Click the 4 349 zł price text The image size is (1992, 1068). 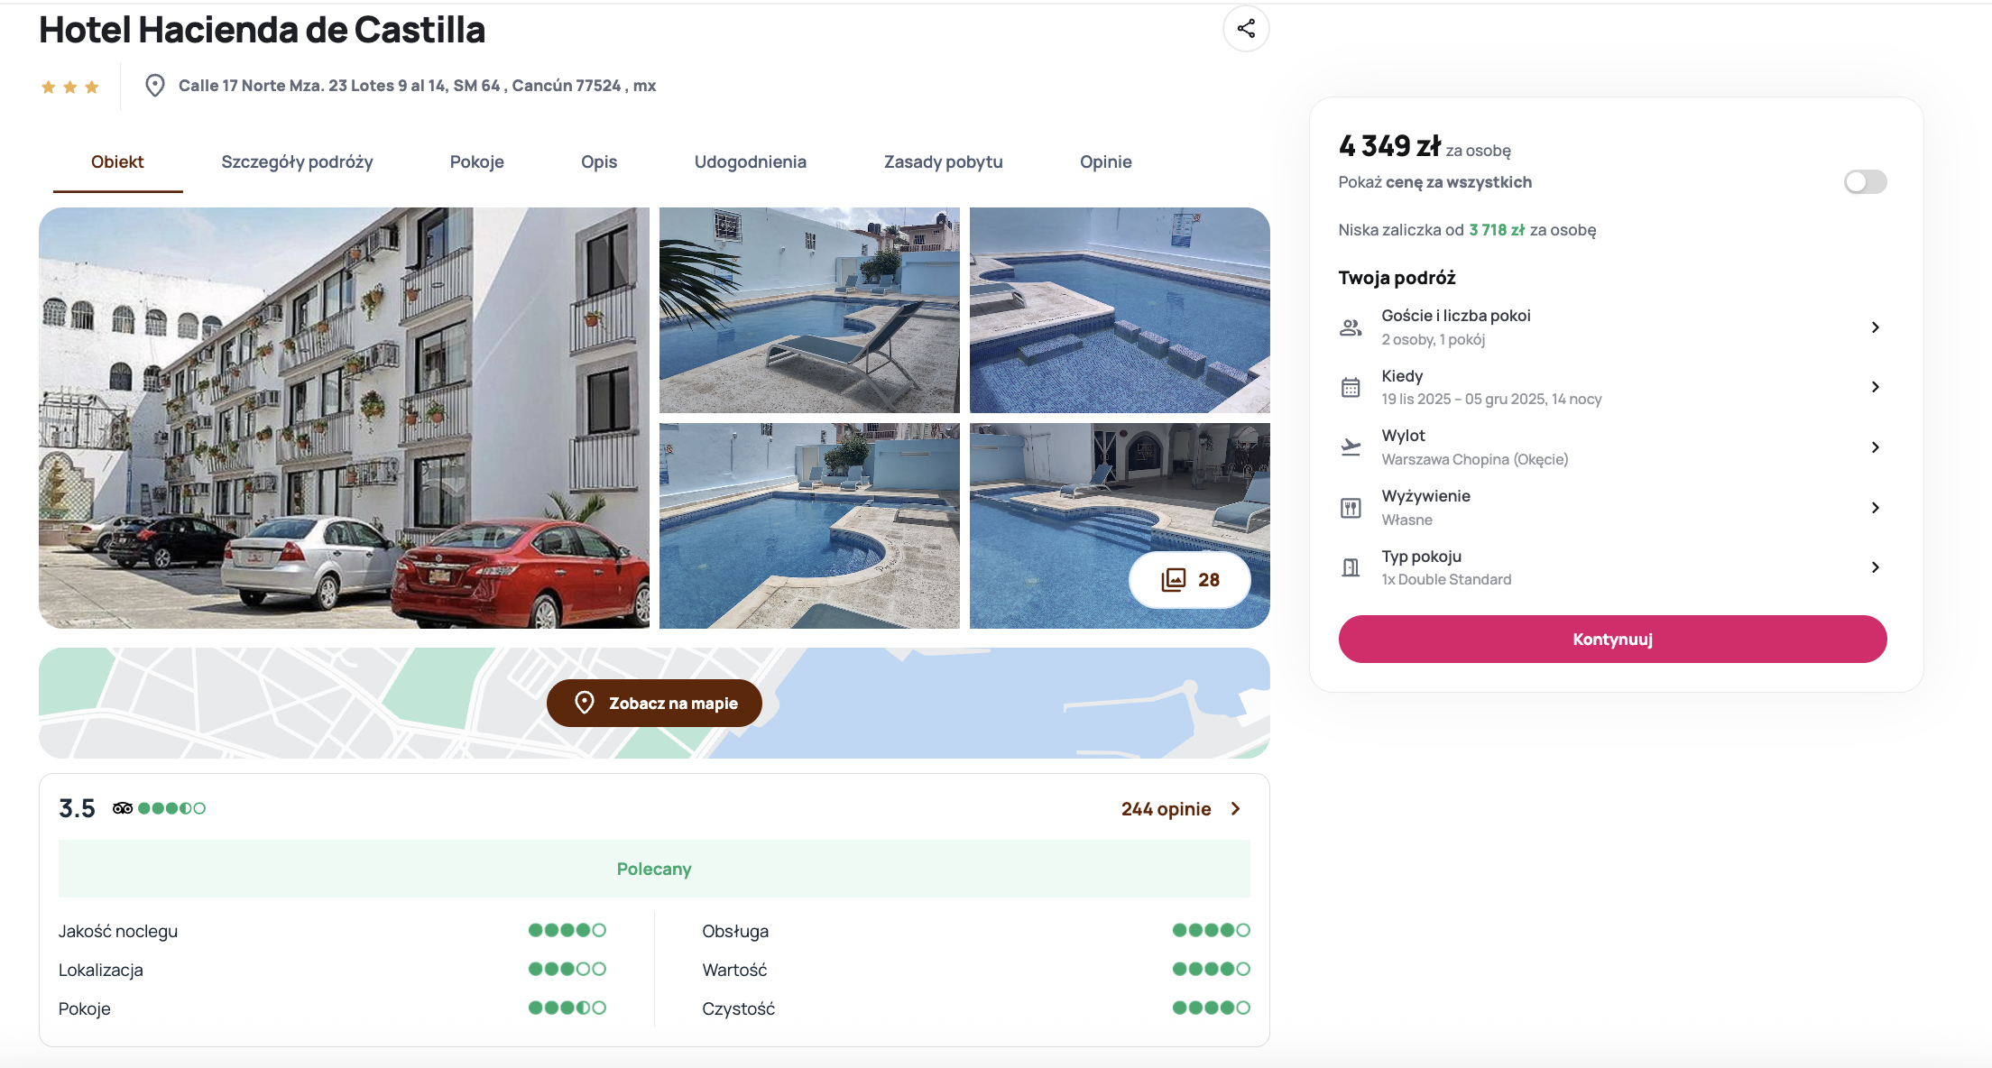click(x=1389, y=146)
